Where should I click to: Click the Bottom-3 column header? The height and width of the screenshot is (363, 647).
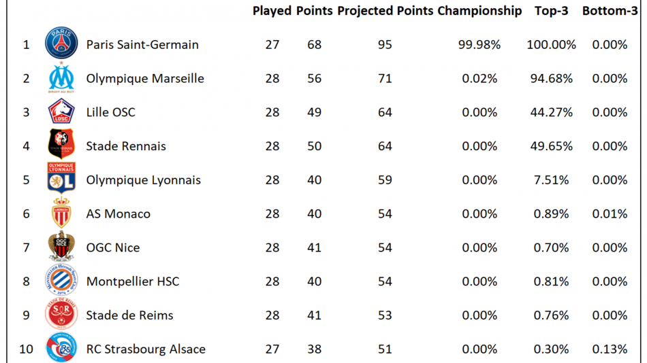[x=610, y=11]
